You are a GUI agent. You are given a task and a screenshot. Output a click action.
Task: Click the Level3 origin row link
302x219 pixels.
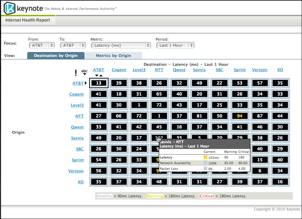77,105
